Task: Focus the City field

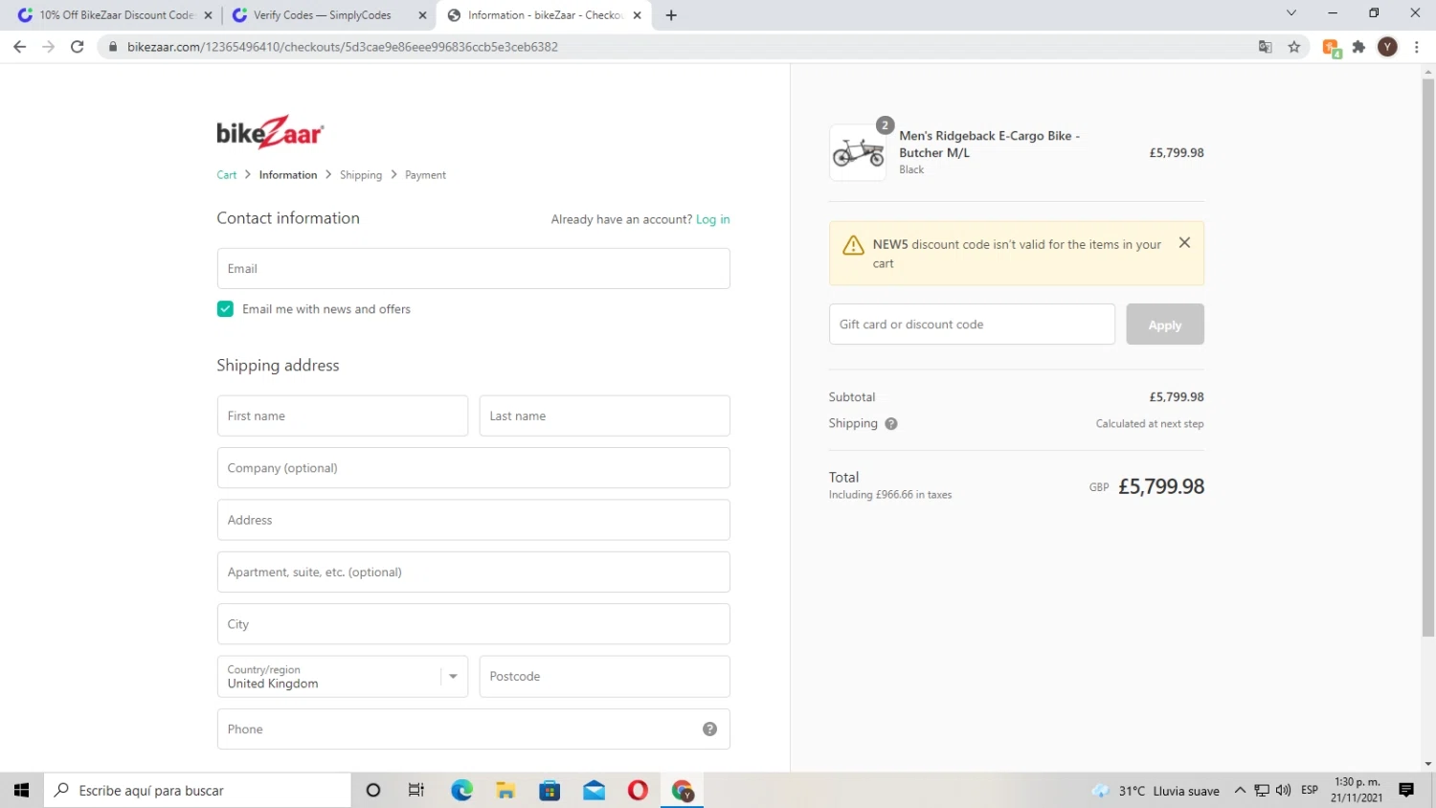Action: tap(474, 624)
